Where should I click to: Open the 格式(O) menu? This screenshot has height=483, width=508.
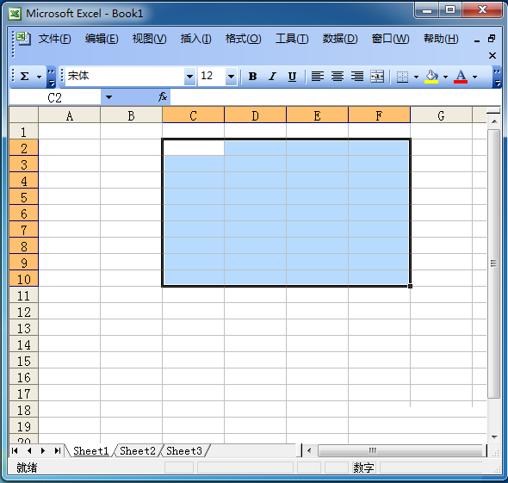pos(244,39)
